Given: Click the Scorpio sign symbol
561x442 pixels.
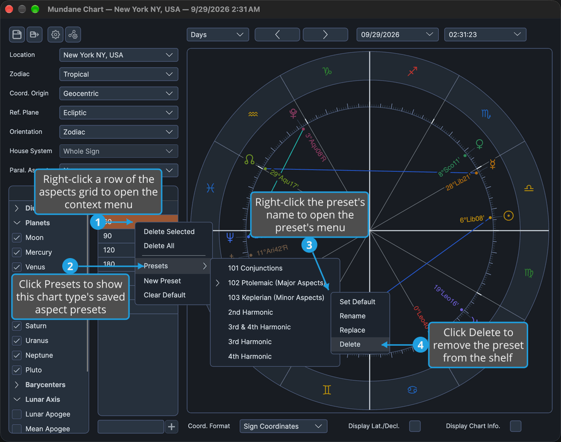Looking at the screenshot, I should click(x=486, y=114).
